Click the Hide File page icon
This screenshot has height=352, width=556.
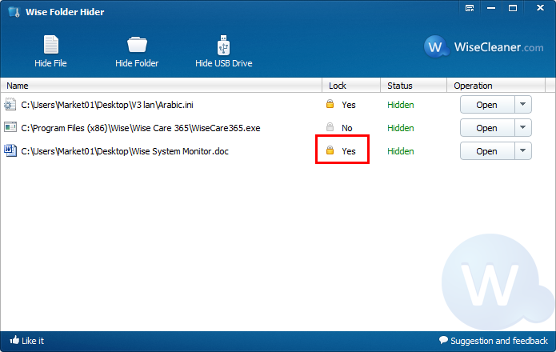(51, 45)
